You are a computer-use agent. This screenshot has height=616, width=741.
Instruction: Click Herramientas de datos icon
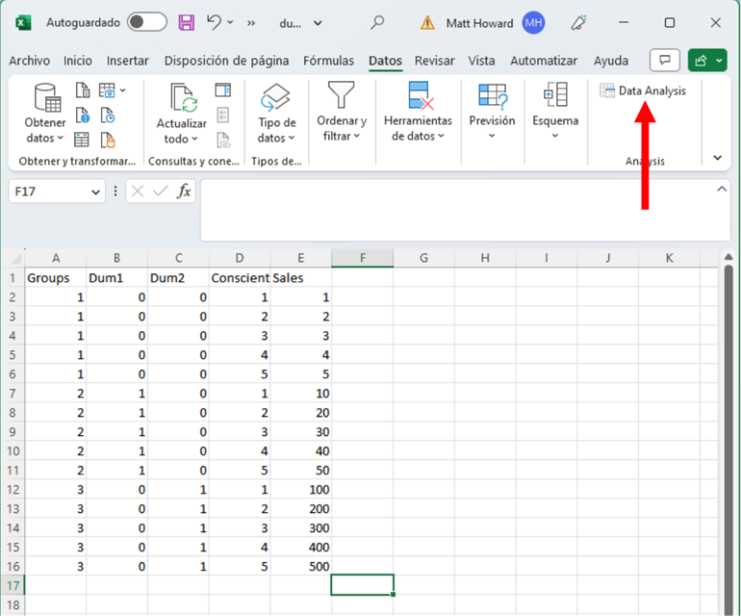click(418, 97)
